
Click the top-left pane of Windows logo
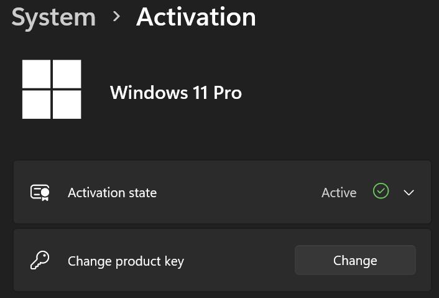pos(37,74)
